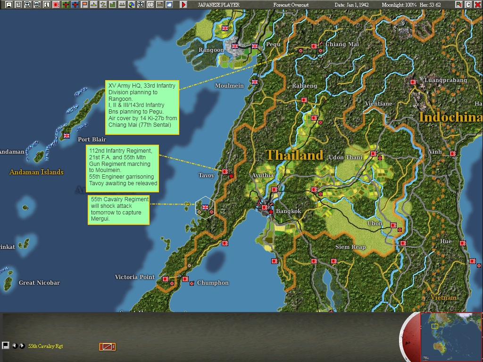Viewport: 483px width, 362px height.
Task: Click the '55th Cavalry Rgt' unit name
Action: pyautogui.click(x=46, y=346)
